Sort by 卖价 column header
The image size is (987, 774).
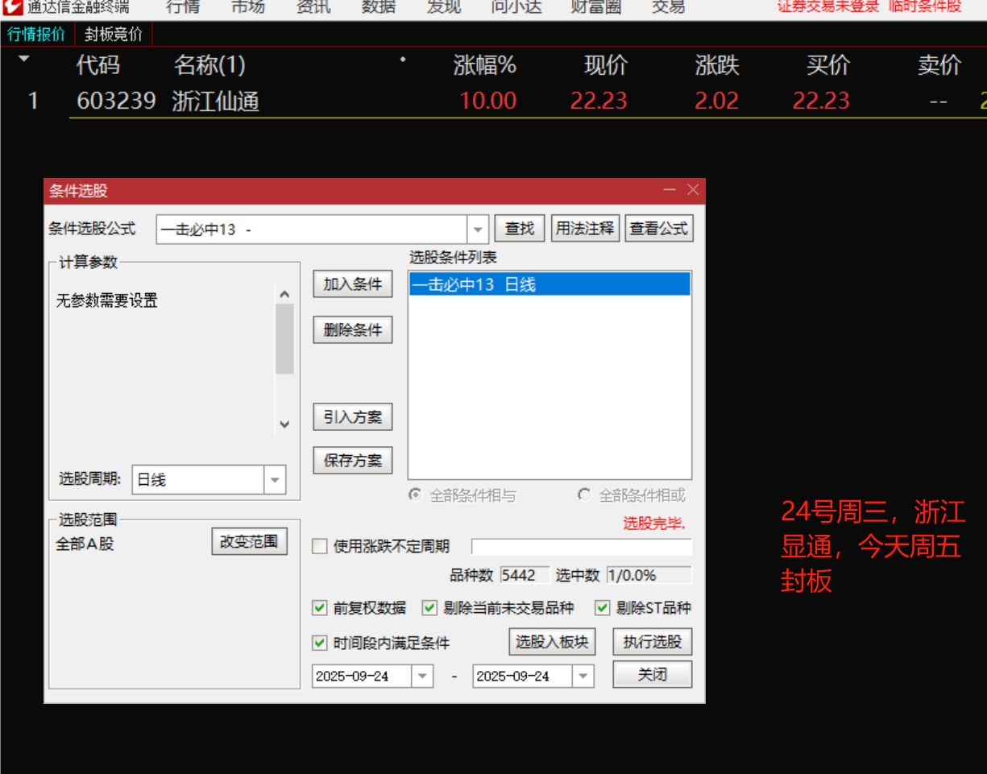coord(939,65)
